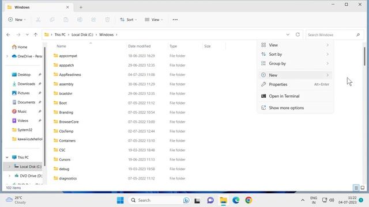
Task: Open Google Chrome from taskbar
Action: 248,200
